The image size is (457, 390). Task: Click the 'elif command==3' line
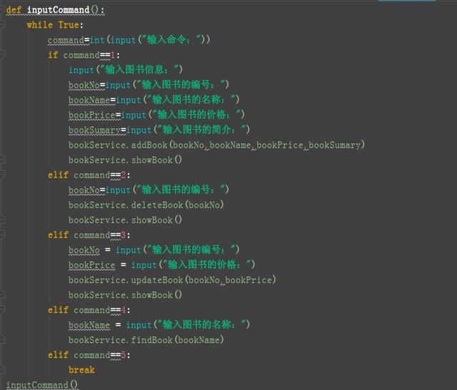(x=89, y=235)
